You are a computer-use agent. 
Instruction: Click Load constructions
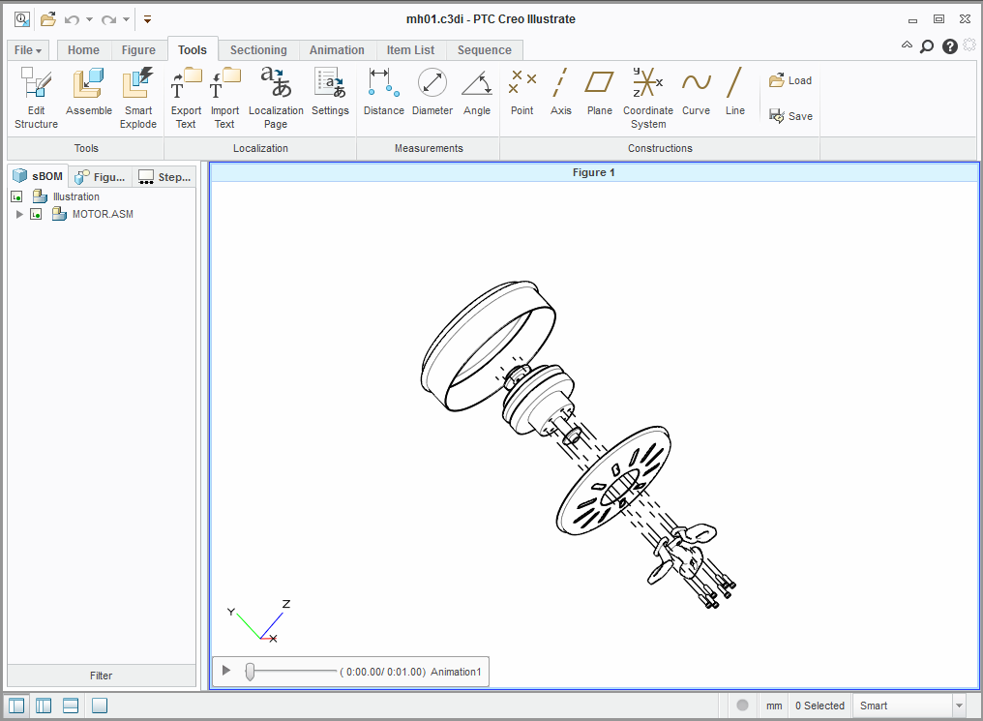(790, 80)
